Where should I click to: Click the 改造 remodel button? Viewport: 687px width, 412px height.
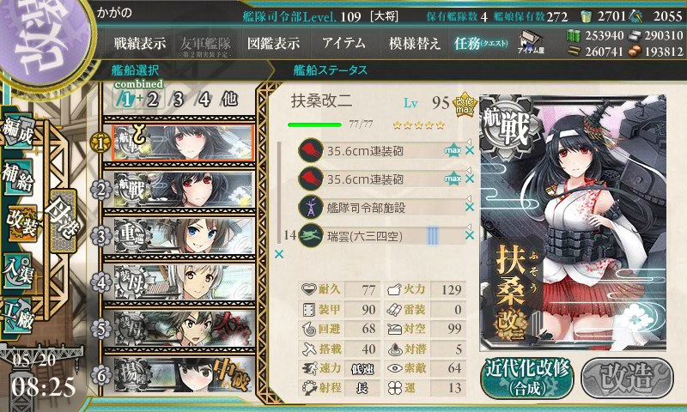pyautogui.click(x=627, y=379)
